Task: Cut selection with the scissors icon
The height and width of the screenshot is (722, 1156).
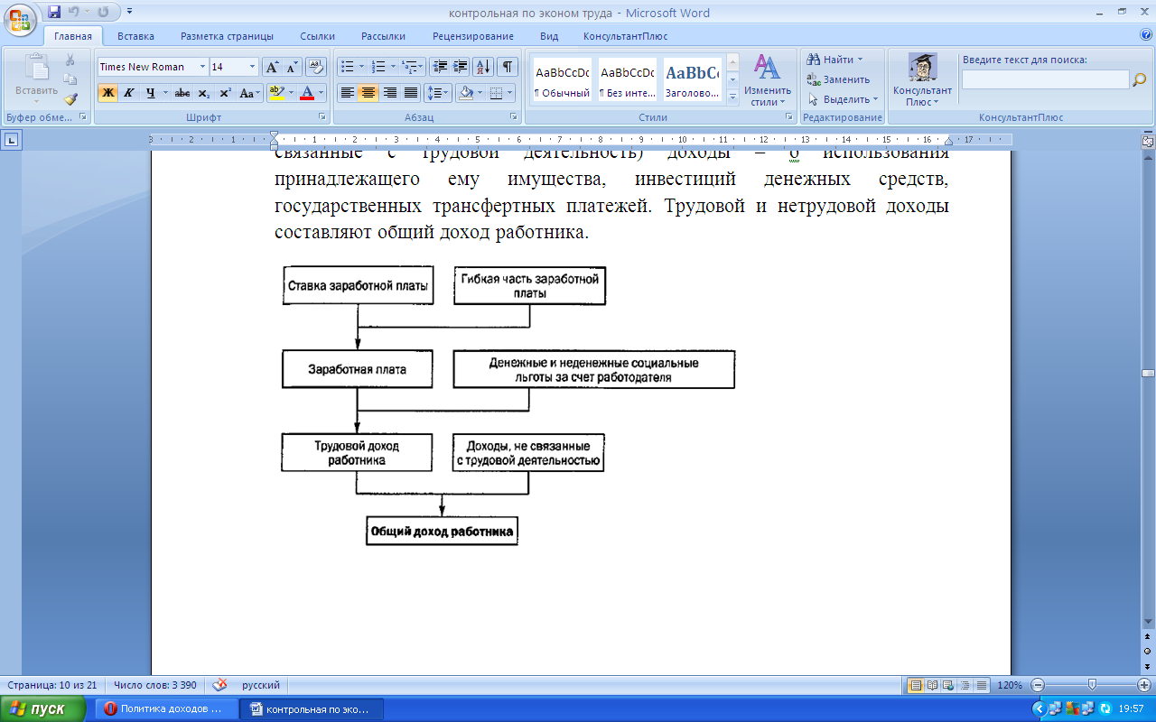Action: point(70,60)
